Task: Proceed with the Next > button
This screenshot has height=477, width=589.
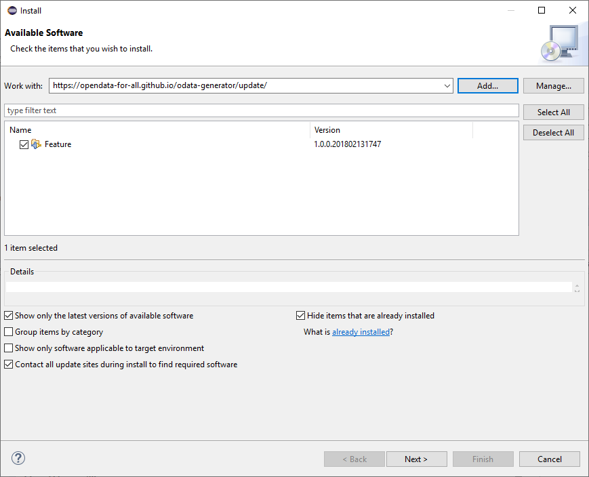Action: (x=416, y=459)
